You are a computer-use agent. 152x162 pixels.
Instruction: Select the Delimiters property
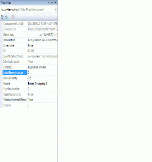click(x=8, y=35)
